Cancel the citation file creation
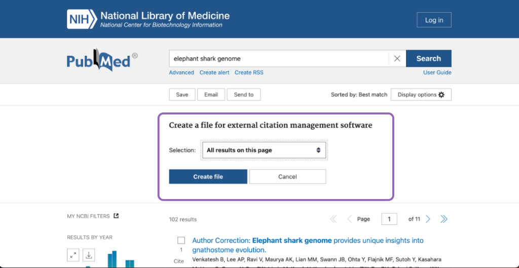This screenshot has width=519, height=268. (x=287, y=177)
